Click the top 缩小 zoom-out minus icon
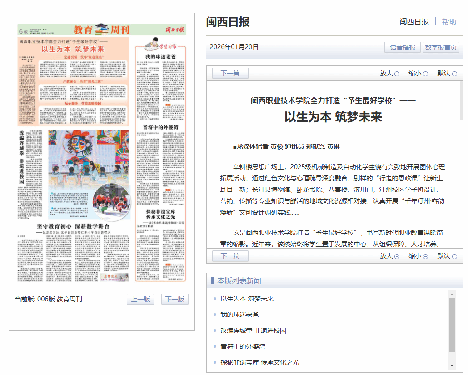Image resolution: width=468 pixels, height=375 pixels. click(425, 74)
